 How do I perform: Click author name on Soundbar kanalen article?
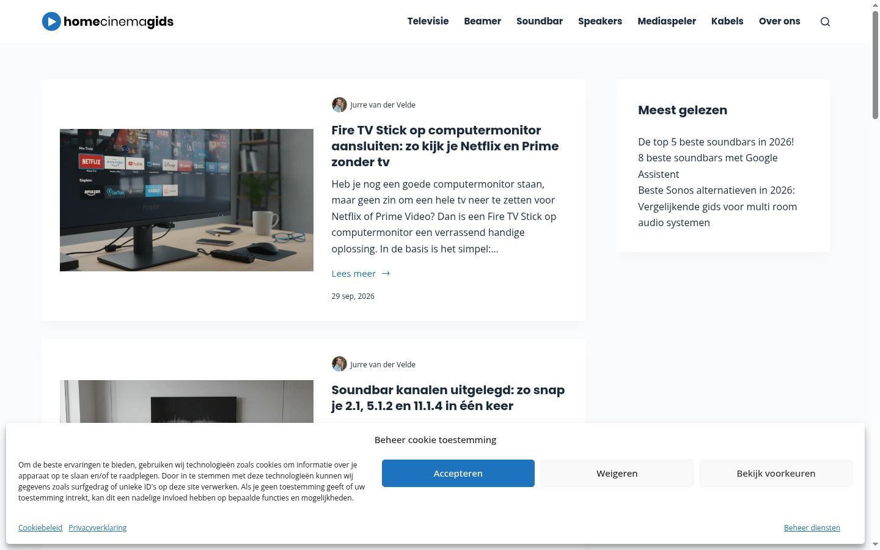click(x=383, y=365)
